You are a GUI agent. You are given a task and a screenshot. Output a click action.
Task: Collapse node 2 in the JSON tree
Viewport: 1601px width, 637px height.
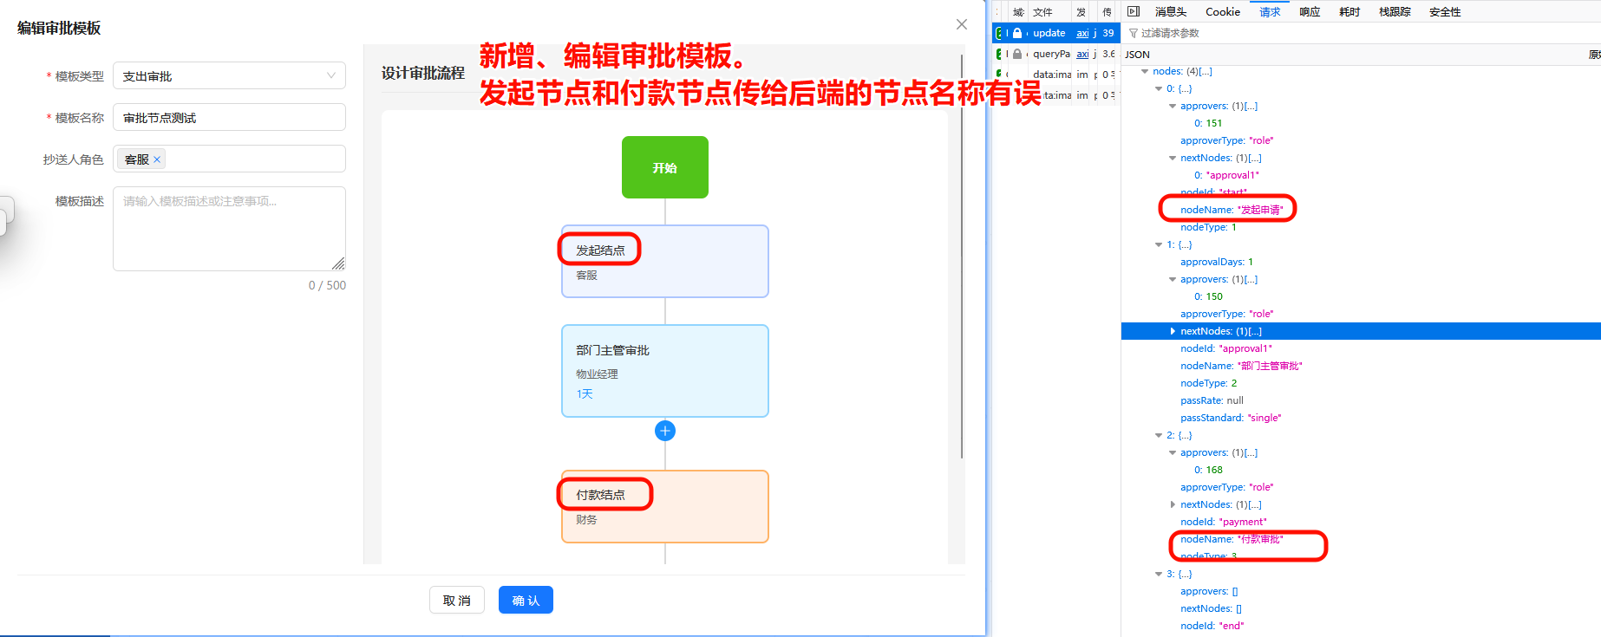[x=1159, y=435]
